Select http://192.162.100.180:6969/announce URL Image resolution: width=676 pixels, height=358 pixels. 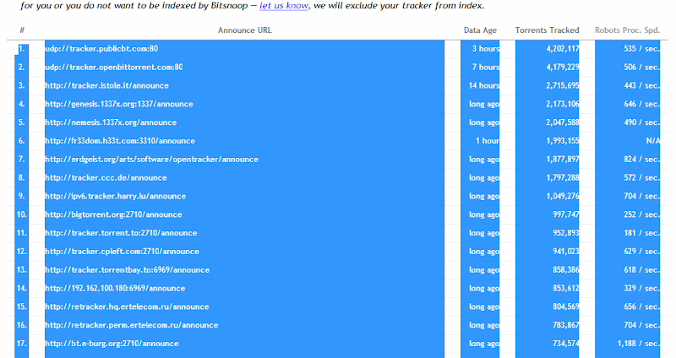115,288
